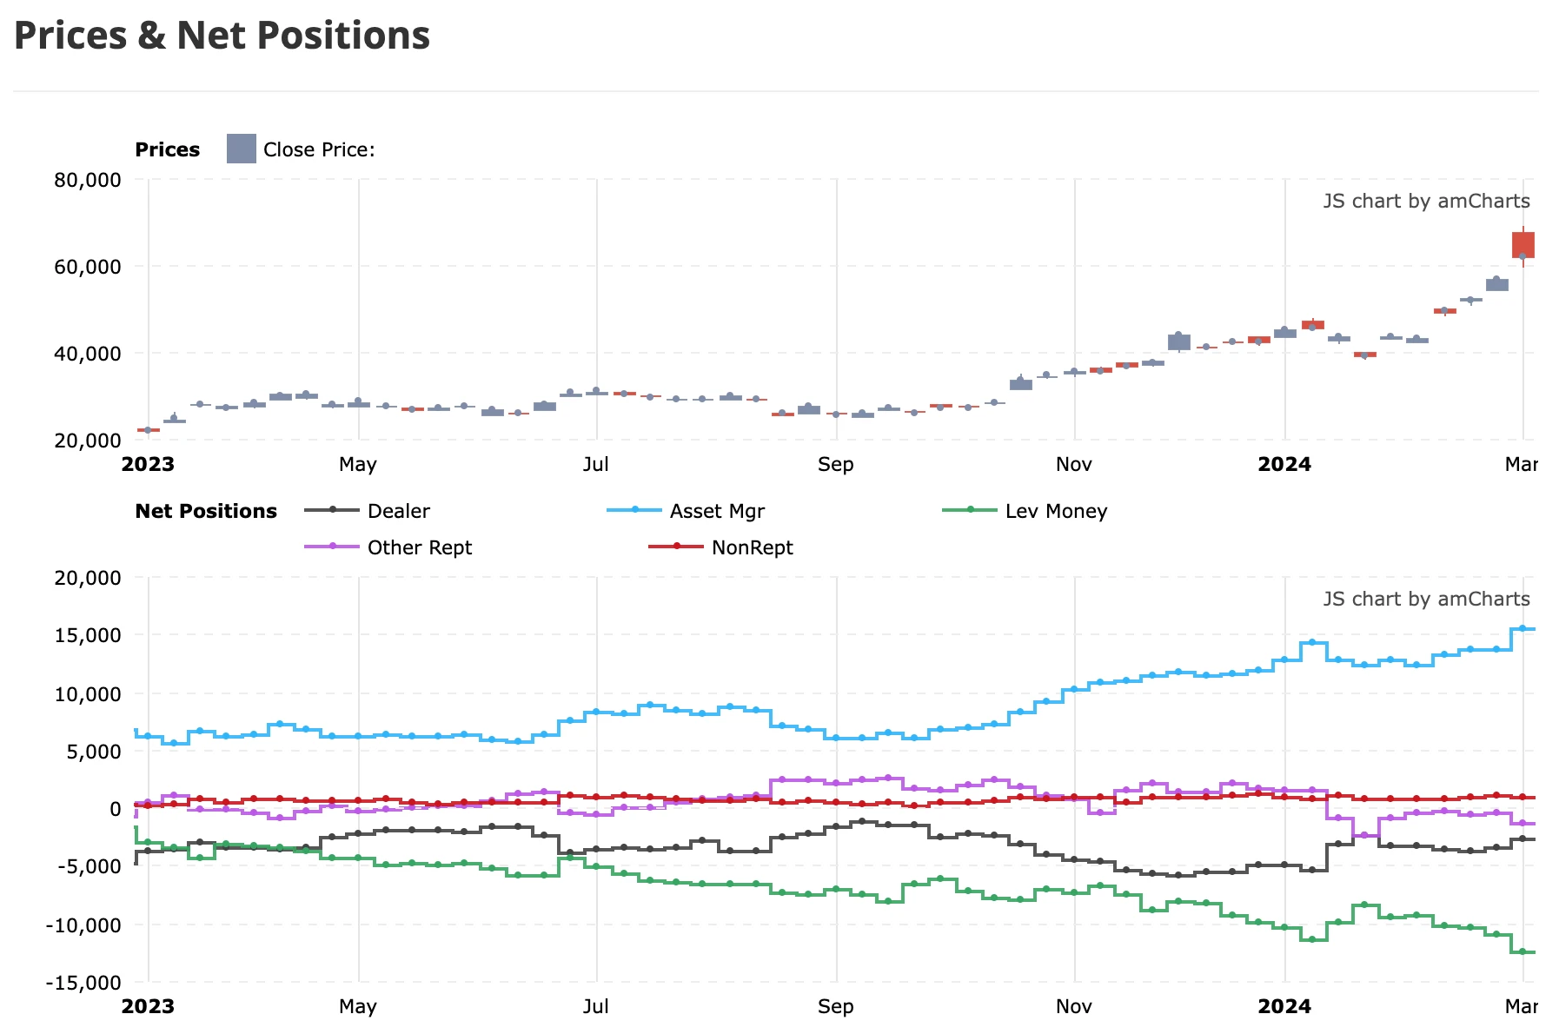Click 2024 label on Prices chart axis
1559x1034 pixels.
(x=1284, y=464)
